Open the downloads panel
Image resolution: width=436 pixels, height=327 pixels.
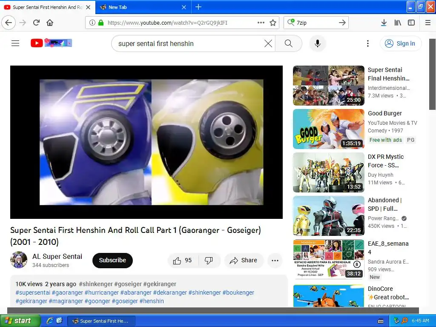384,23
